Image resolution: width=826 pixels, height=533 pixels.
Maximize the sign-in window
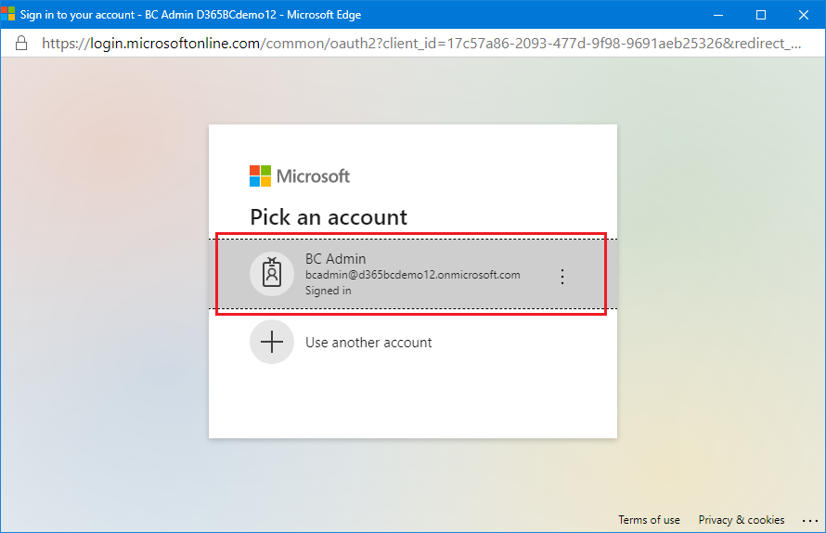[761, 15]
